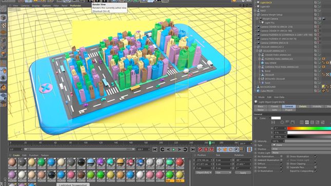Screen dimensions: 331x186
Task: Step forward one frame
Action: pos(179,150)
